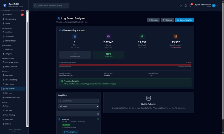This screenshot has width=224, height=134.
Task: Focus the Search files input
Action: click(x=78, y=101)
